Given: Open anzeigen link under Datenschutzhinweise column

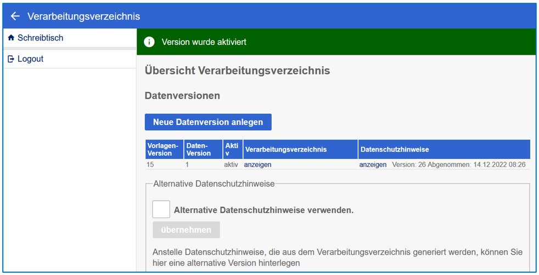Looking at the screenshot, I should [x=373, y=164].
